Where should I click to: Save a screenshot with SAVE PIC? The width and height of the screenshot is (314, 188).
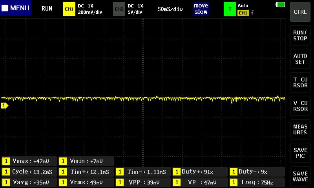tap(300, 153)
